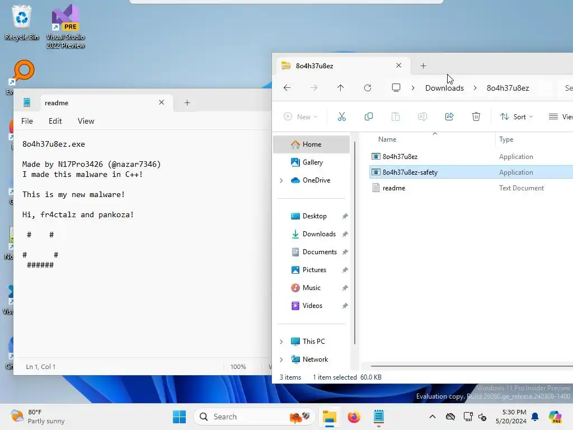Open Videos quick access folder
The height and width of the screenshot is (430, 573).
(x=311, y=306)
